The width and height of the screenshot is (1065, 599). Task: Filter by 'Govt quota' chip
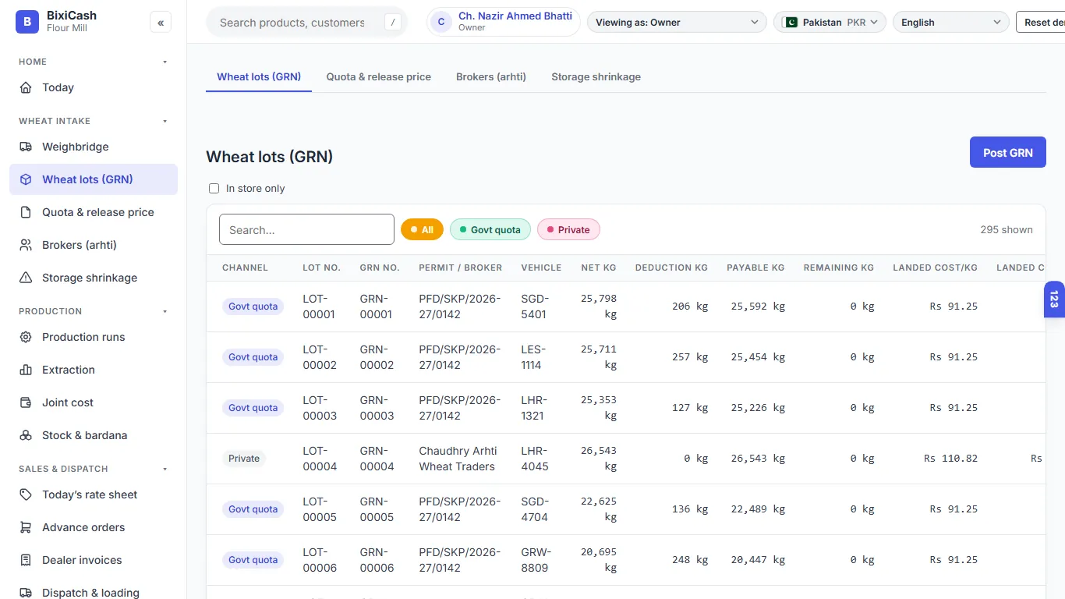tap(490, 229)
